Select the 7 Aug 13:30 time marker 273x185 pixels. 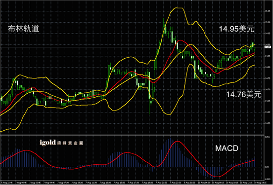coord(105,183)
